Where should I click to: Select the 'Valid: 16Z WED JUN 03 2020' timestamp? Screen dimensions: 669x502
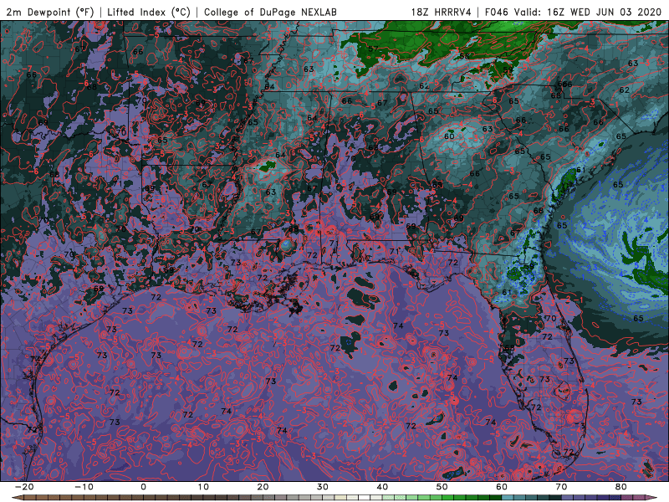click(588, 12)
